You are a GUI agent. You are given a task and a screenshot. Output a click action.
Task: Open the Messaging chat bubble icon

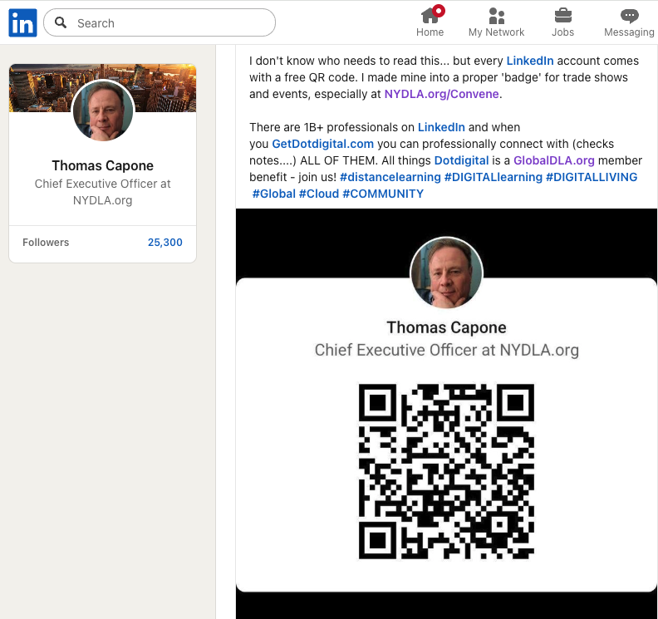pyautogui.click(x=629, y=15)
